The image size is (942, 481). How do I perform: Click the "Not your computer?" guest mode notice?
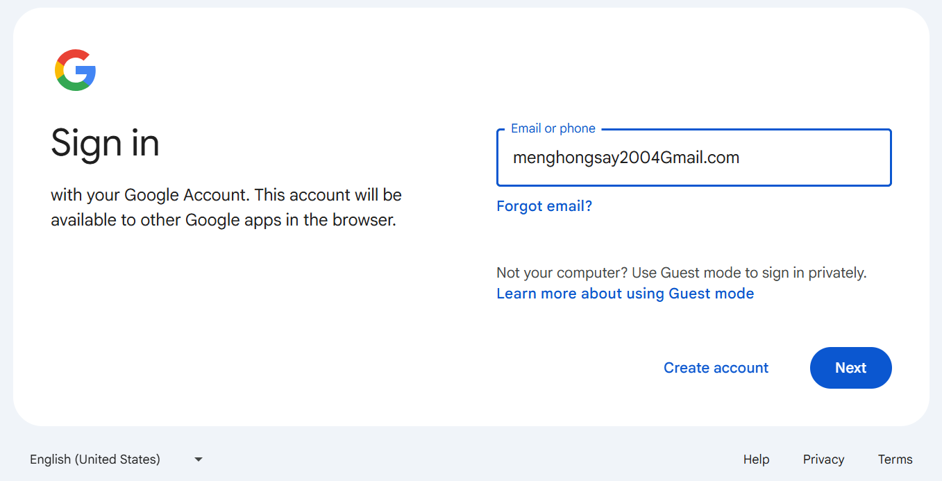(681, 273)
